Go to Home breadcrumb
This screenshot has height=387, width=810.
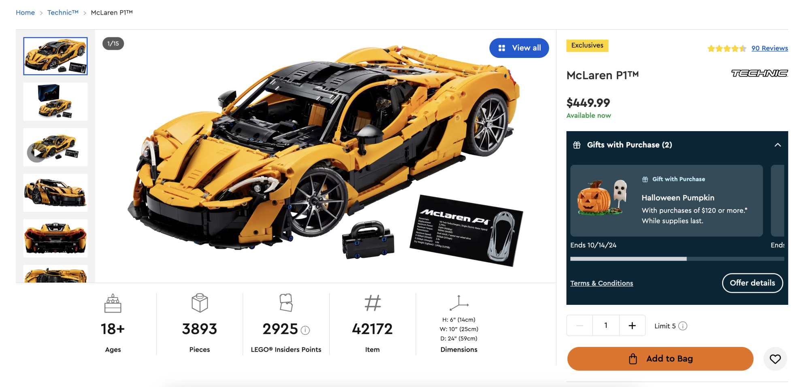(25, 13)
